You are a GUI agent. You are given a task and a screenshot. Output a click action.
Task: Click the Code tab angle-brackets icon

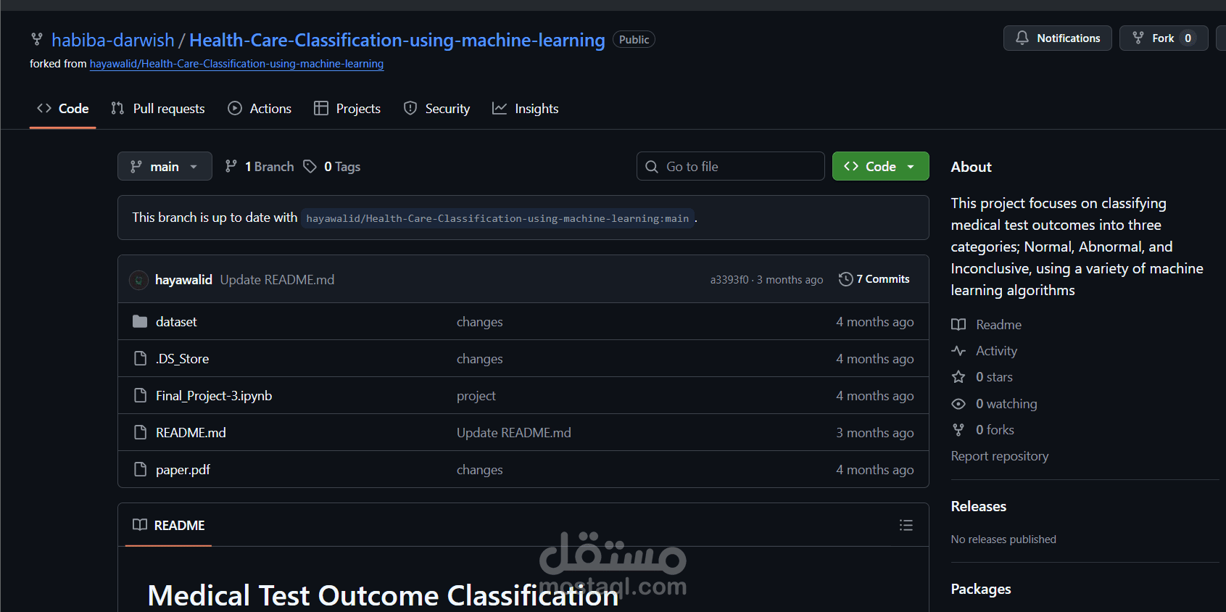coord(44,108)
